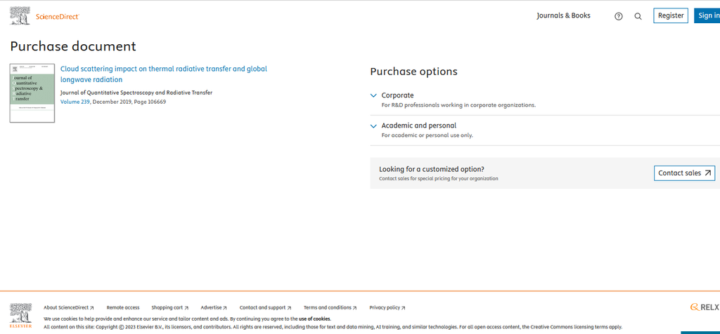Image resolution: width=720 pixels, height=334 pixels.
Task: Open Terms and conditions footer link
Action: point(330,307)
